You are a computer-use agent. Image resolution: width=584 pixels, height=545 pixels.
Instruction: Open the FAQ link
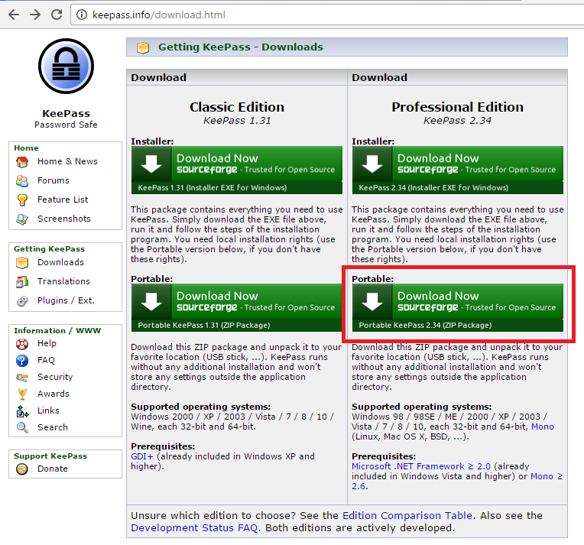pos(46,360)
